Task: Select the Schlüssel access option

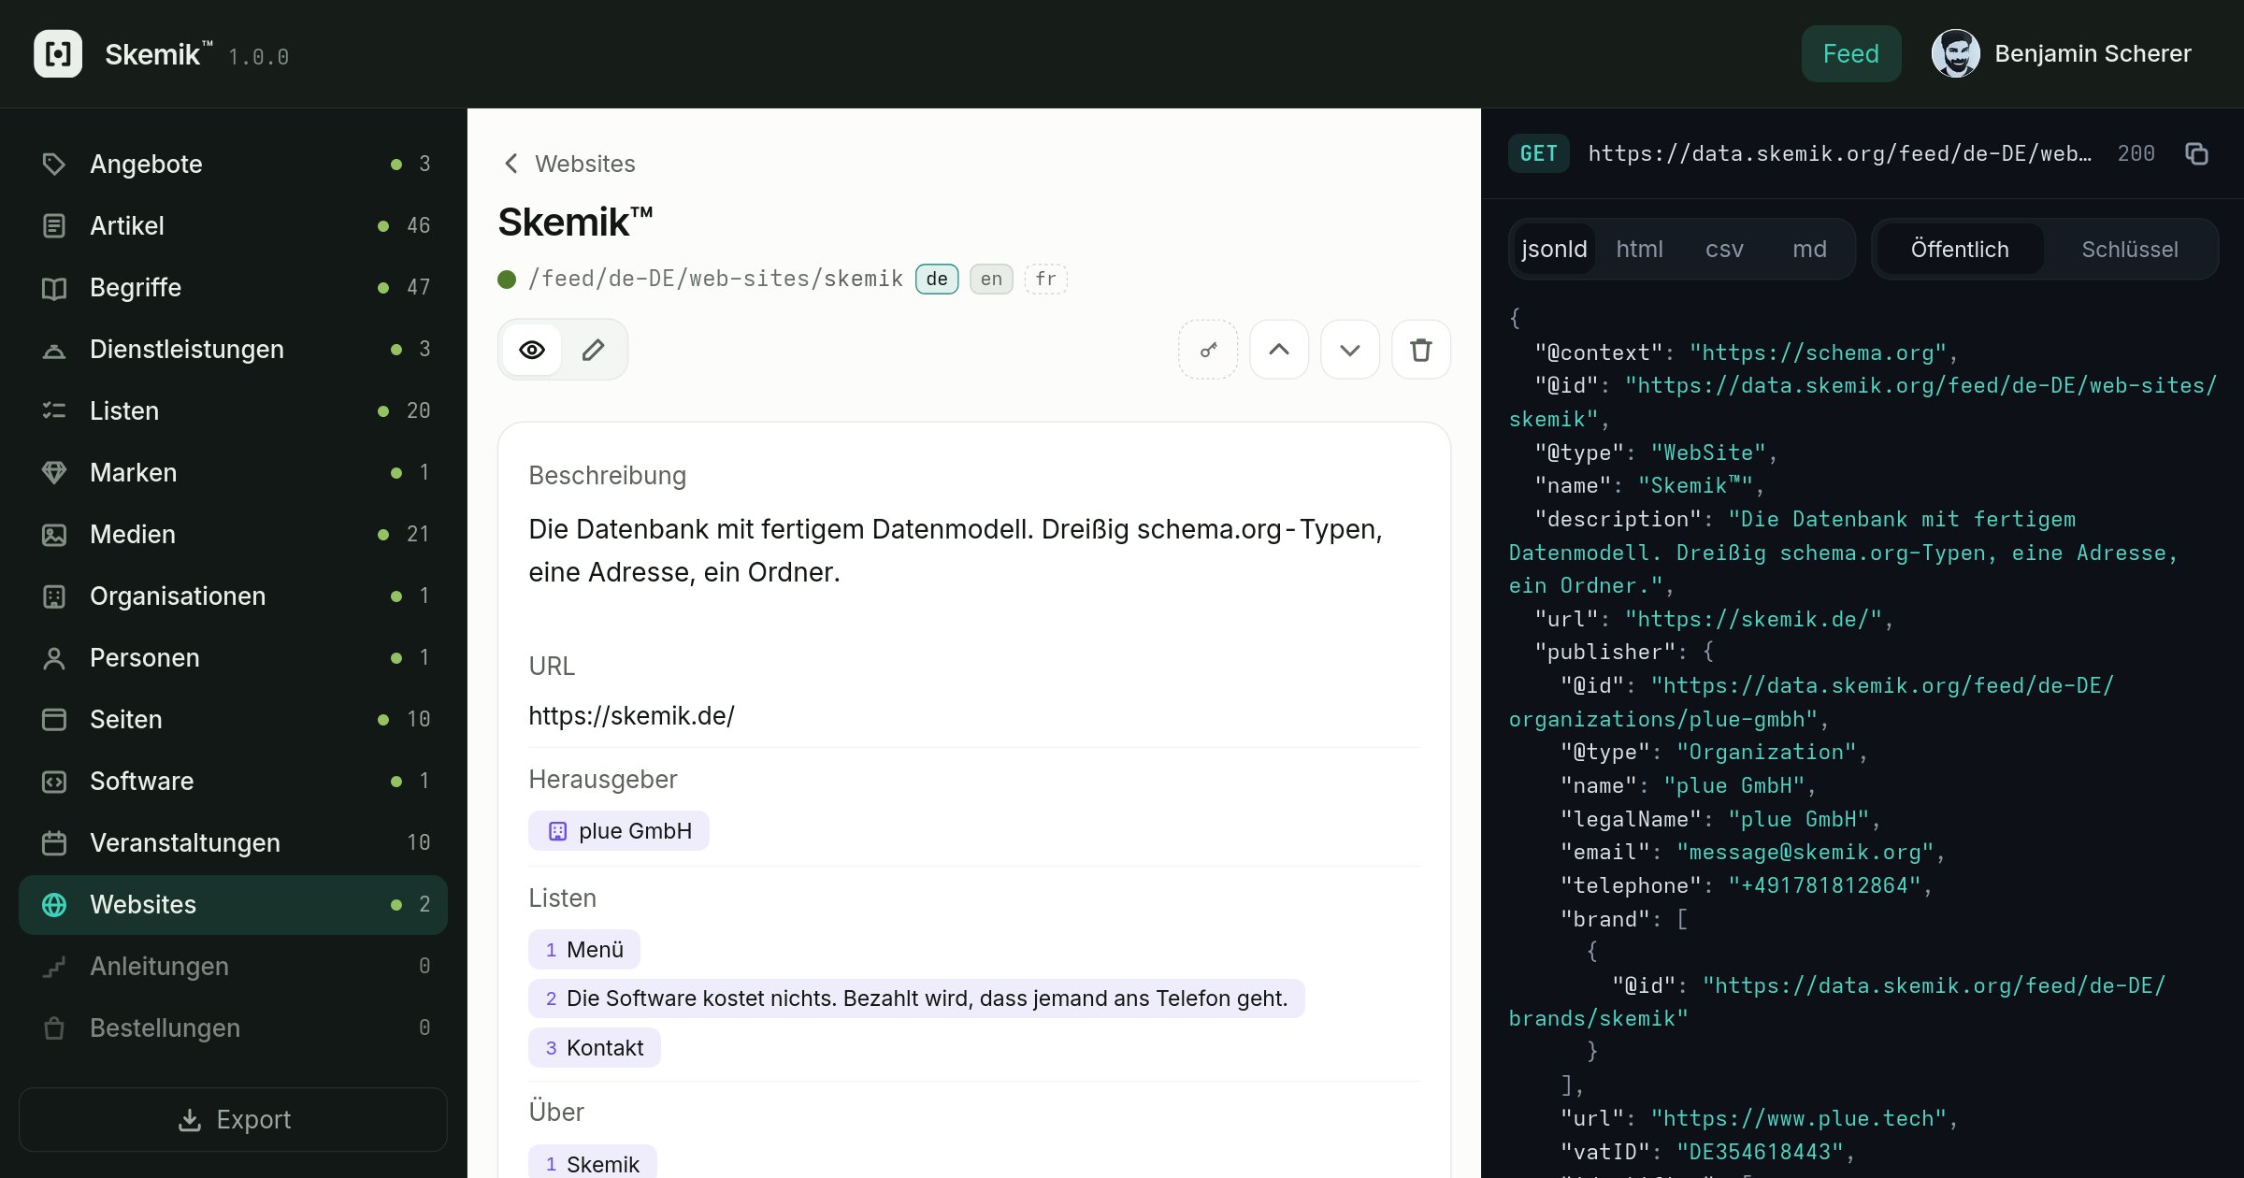Action: tap(2129, 250)
